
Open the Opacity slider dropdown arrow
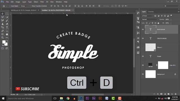click(171, 19)
